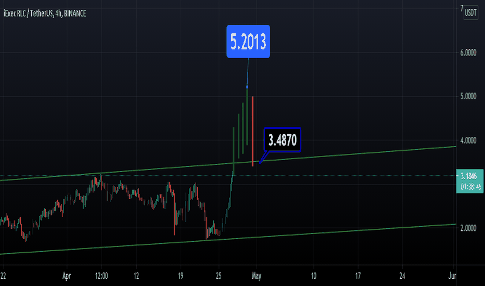The height and width of the screenshot is (286, 485).
Task: Click the 10 date label on time axis
Action: tap(314, 276)
